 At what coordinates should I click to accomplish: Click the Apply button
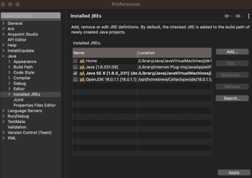234,173
